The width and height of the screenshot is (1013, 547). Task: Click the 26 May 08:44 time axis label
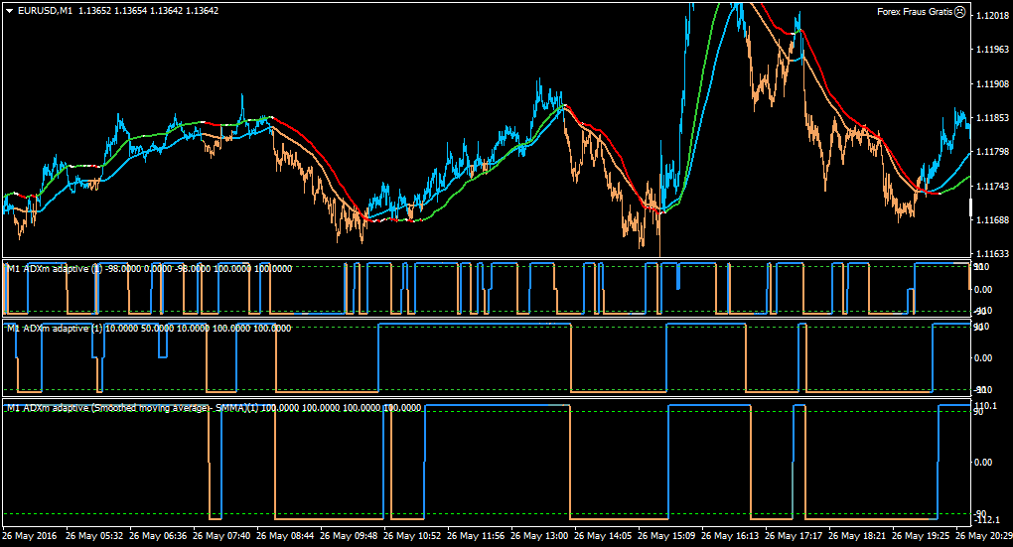(285, 535)
